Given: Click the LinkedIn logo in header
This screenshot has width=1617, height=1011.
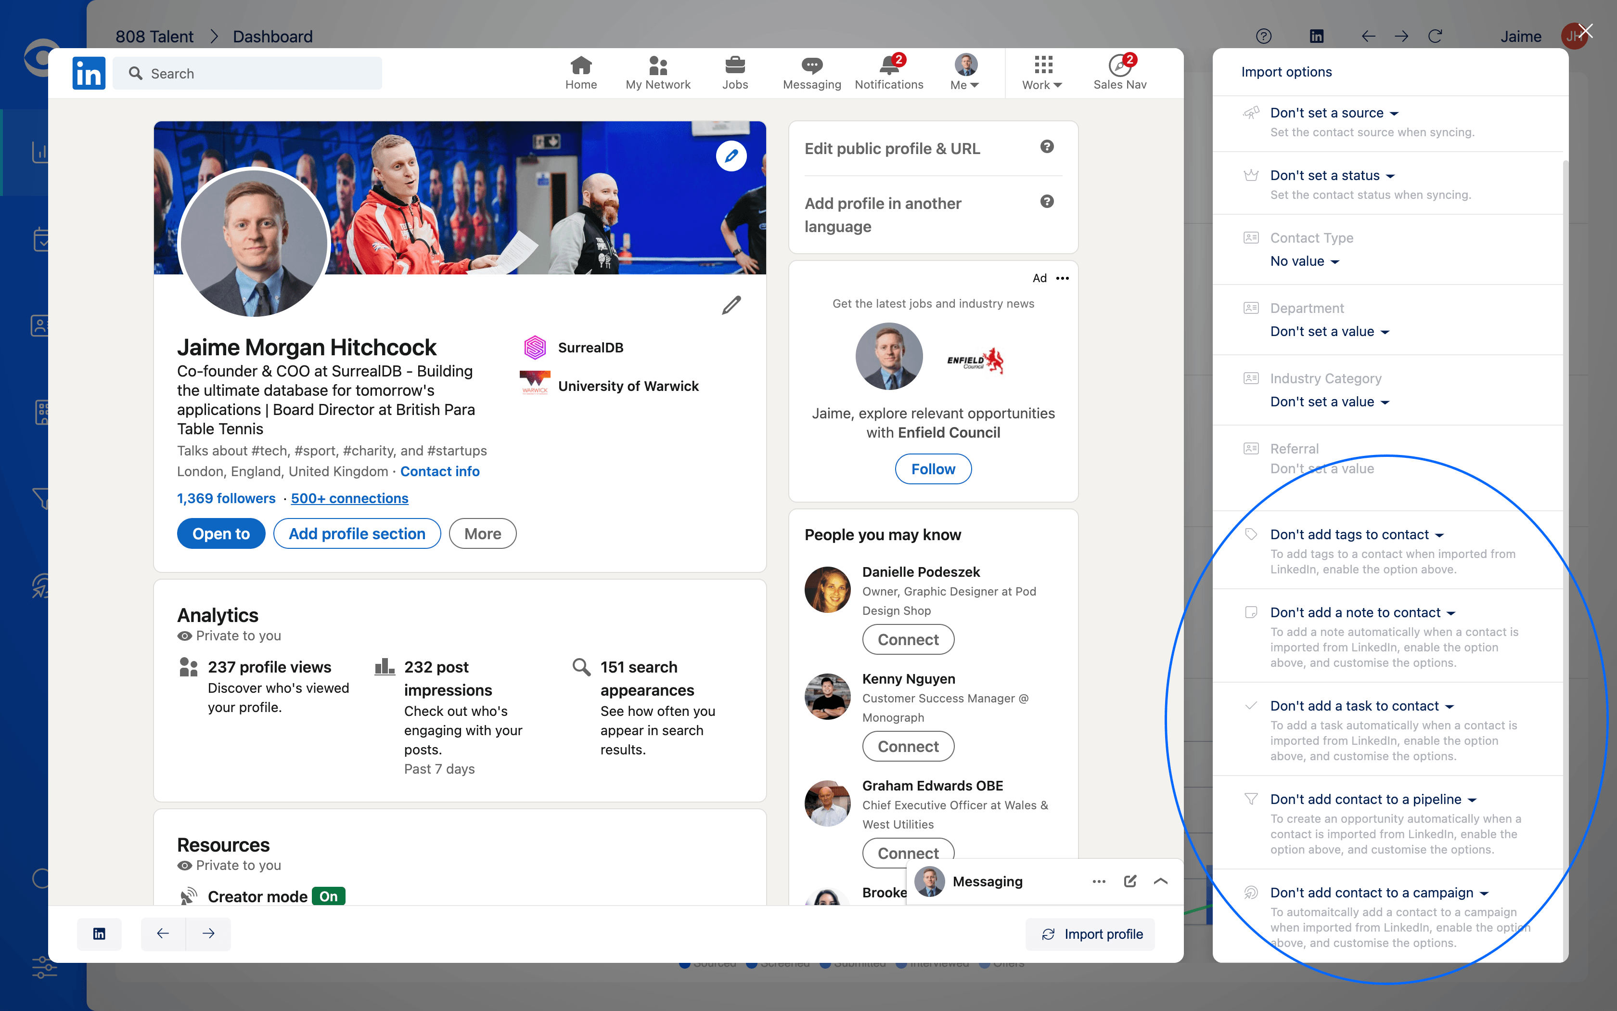Looking at the screenshot, I should coord(89,73).
